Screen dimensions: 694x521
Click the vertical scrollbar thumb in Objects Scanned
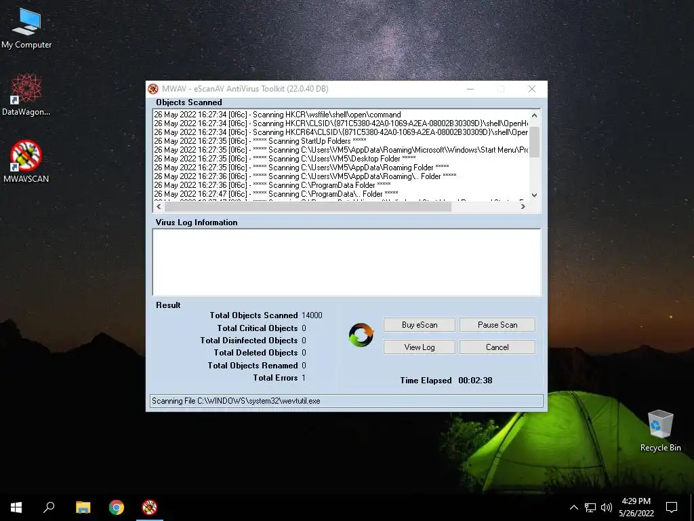[534, 142]
